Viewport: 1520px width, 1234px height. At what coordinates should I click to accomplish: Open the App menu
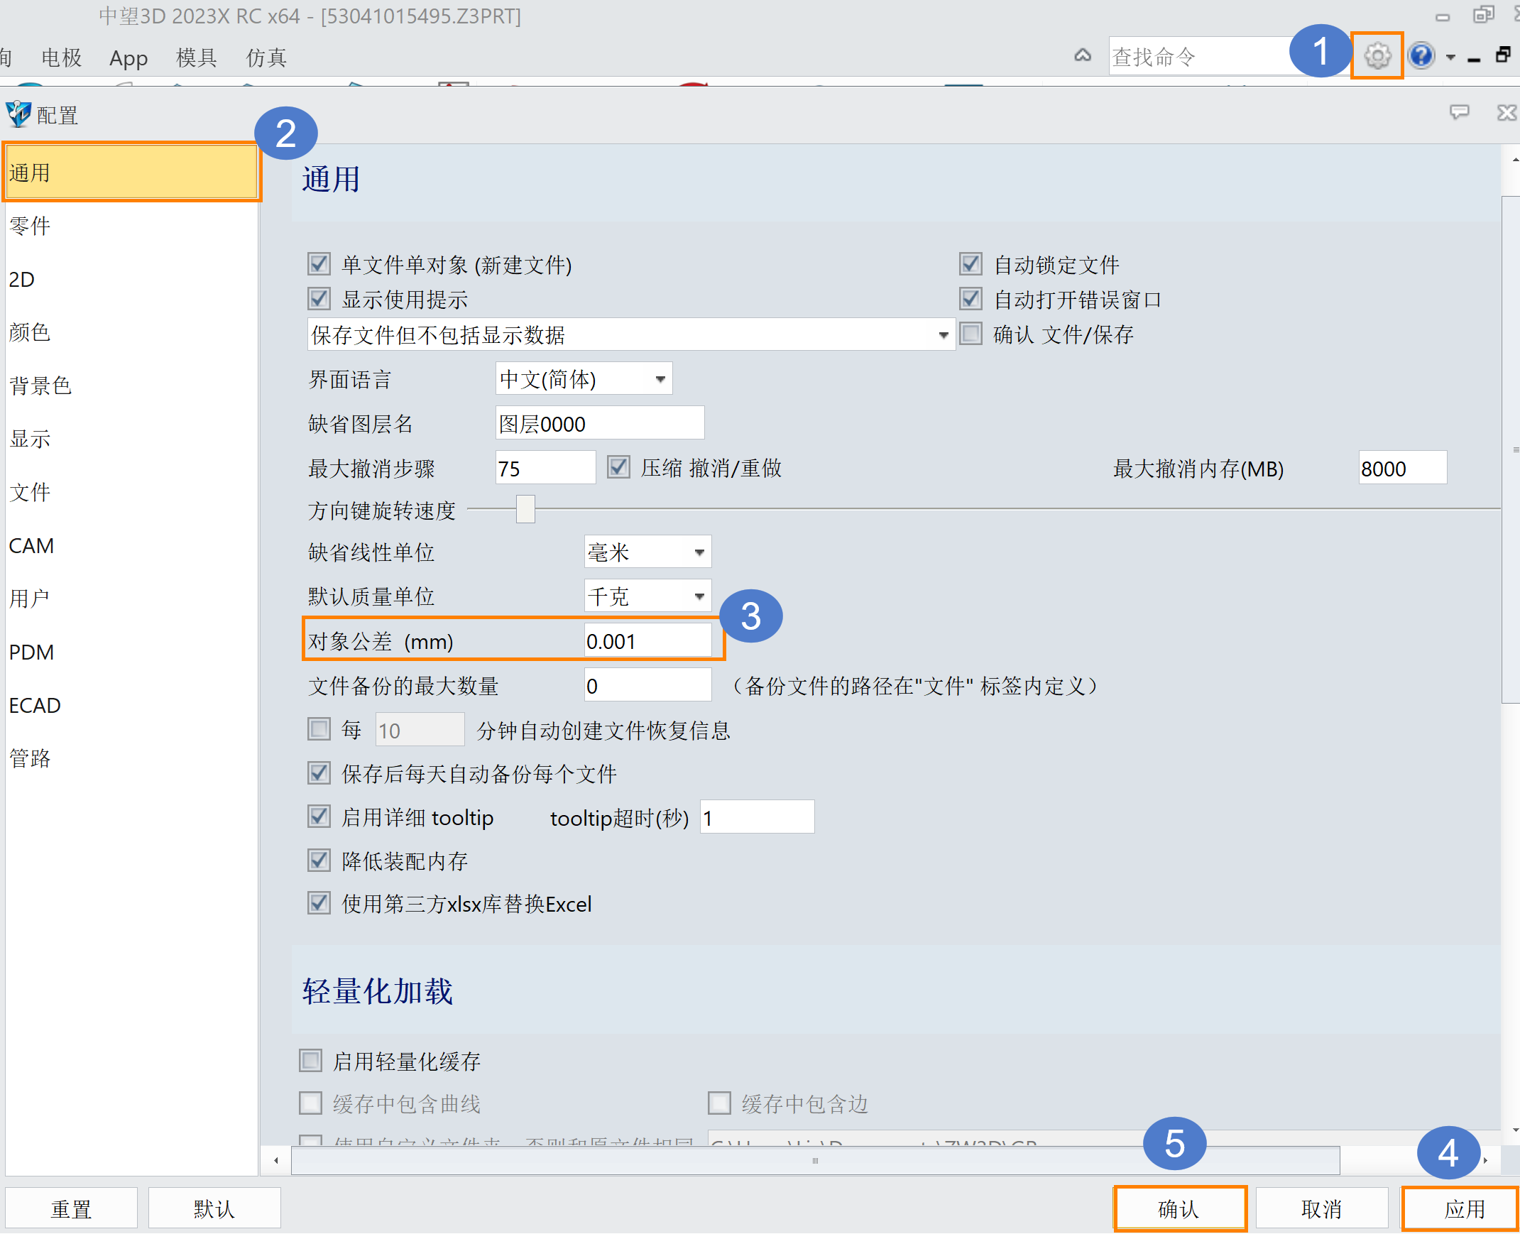[x=128, y=58]
